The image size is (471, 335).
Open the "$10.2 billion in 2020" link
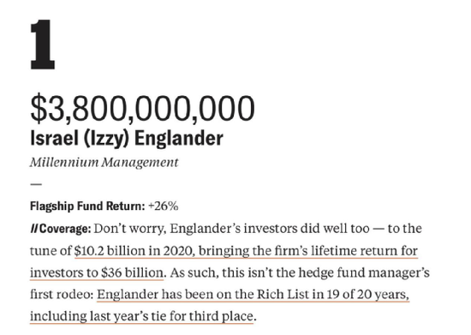click(x=134, y=250)
